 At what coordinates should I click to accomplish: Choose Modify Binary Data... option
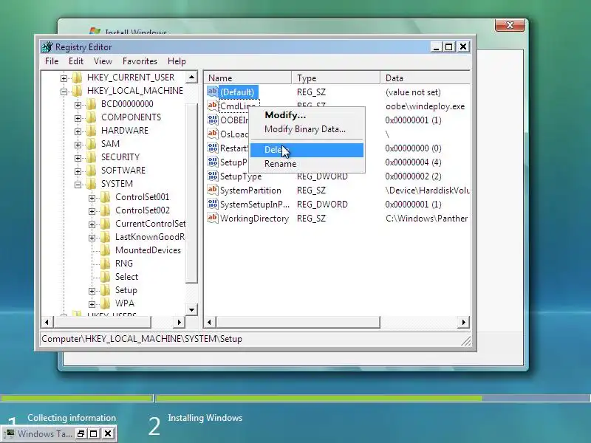(307, 129)
